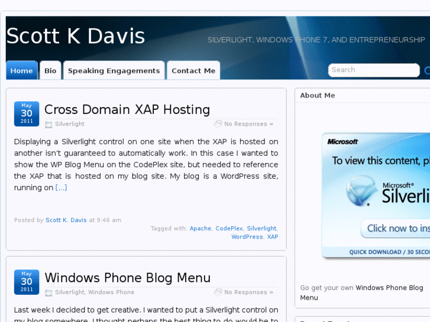Open Silverlight category under Windows Phone Blog Menu
The image size is (430, 322).
click(x=70, y=292)
